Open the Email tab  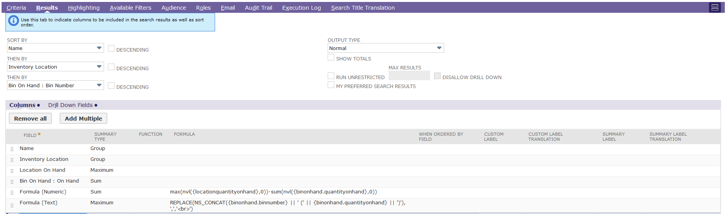click(228, 8)
